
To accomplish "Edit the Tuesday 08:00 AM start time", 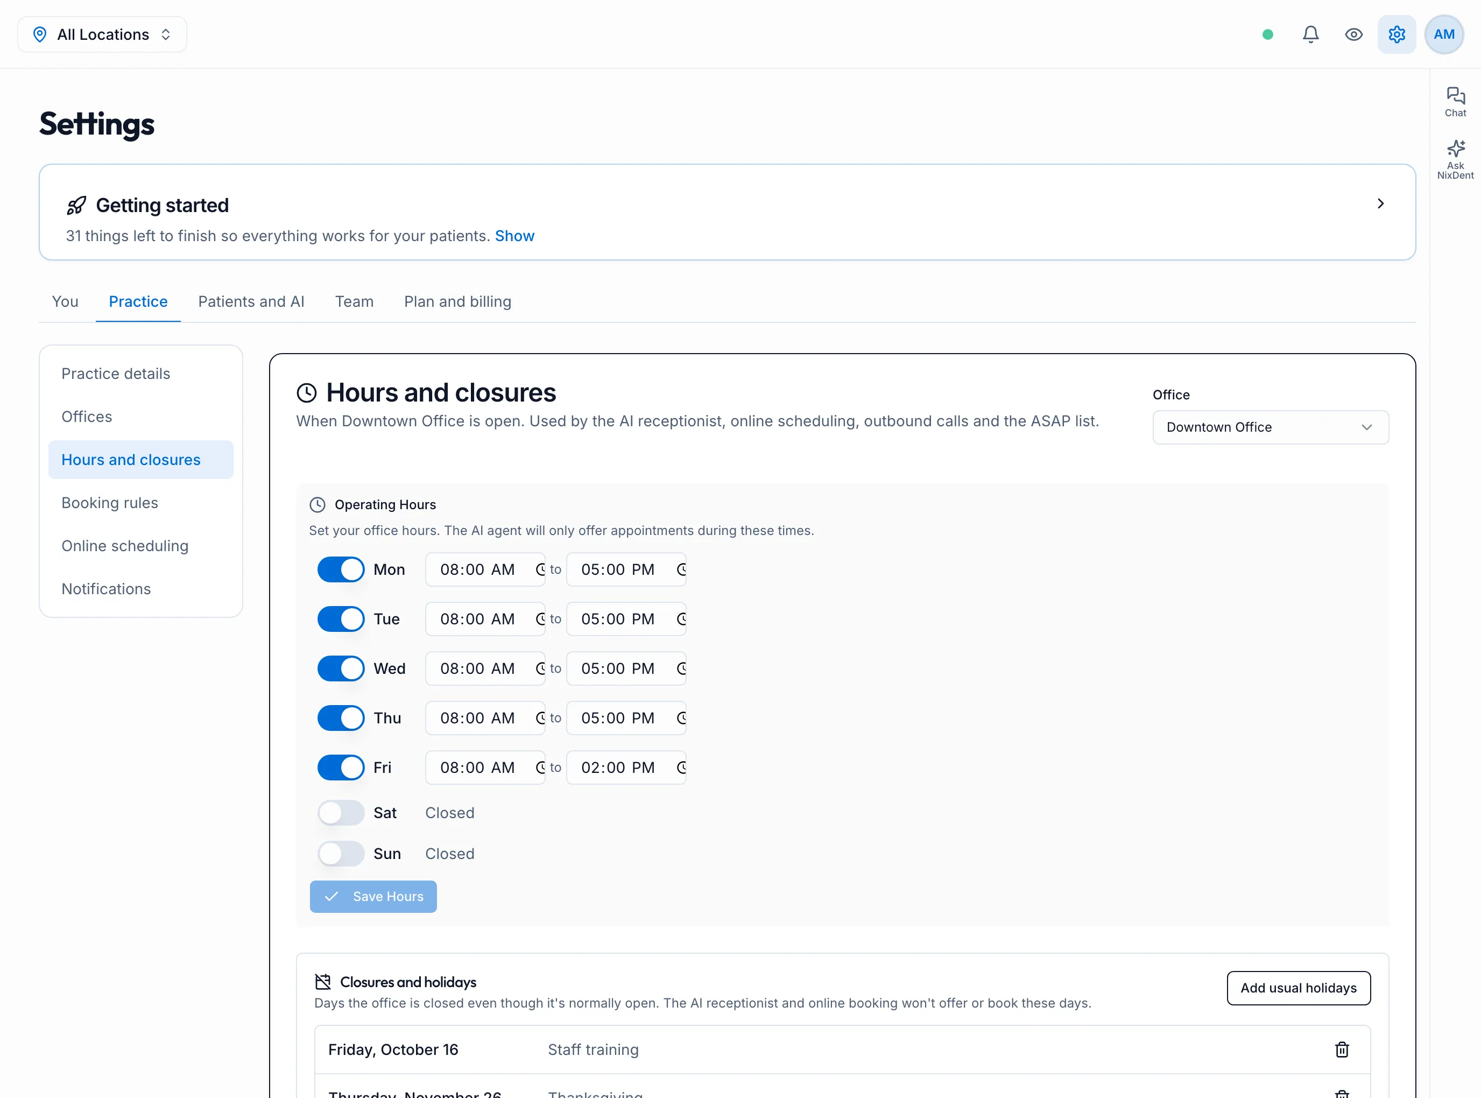I will 486,619.
